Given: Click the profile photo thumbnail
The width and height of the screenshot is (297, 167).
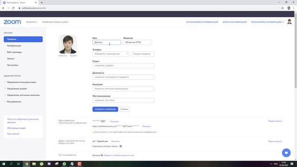Looking at the screenshot, I should (x=68, y=45).
